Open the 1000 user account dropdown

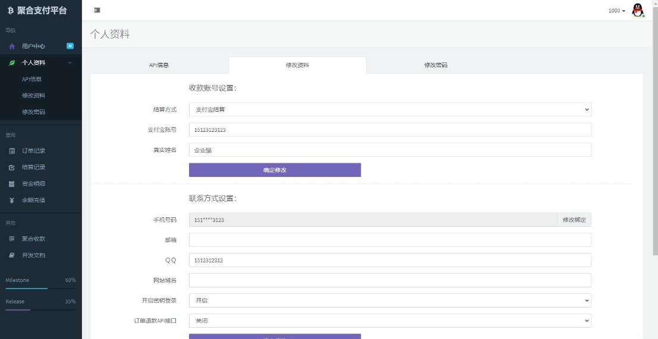(x=616, y=11)
